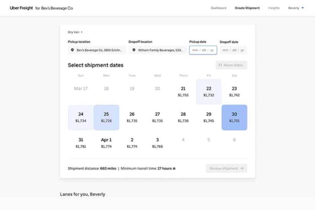
Task: Click the Reset dates button
Action: pyautogui.click(x=231, y=65)
